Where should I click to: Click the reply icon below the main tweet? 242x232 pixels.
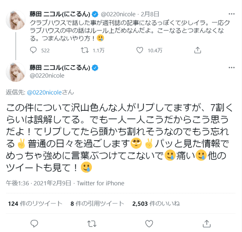click(34, 224)
